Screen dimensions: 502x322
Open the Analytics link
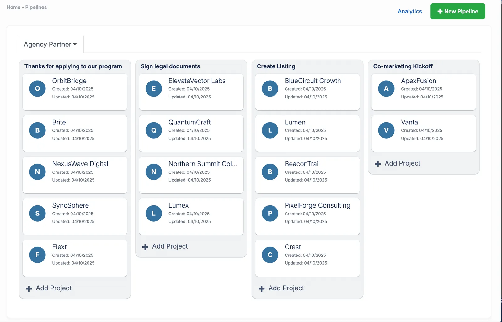410,11
